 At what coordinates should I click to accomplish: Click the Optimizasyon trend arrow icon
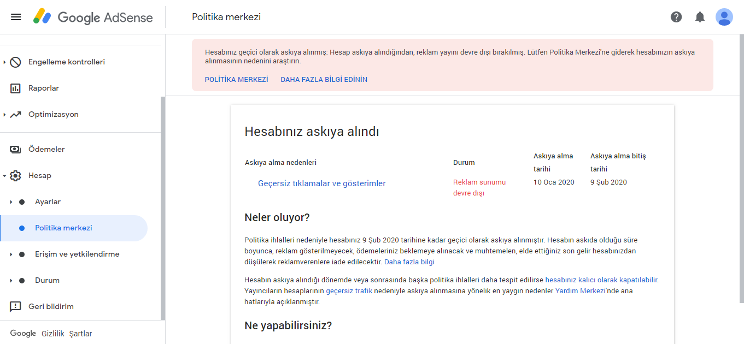pyautogui.click(x=16, y=114)
